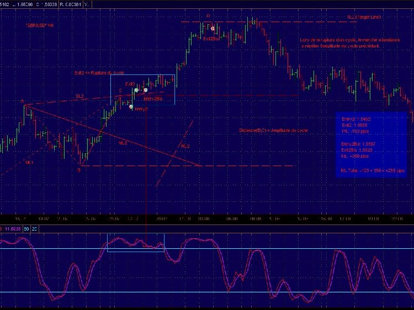Click the 'P/L: -103 pips' line
The height and width of the screenshot is (310, 414).
(355, 131)
